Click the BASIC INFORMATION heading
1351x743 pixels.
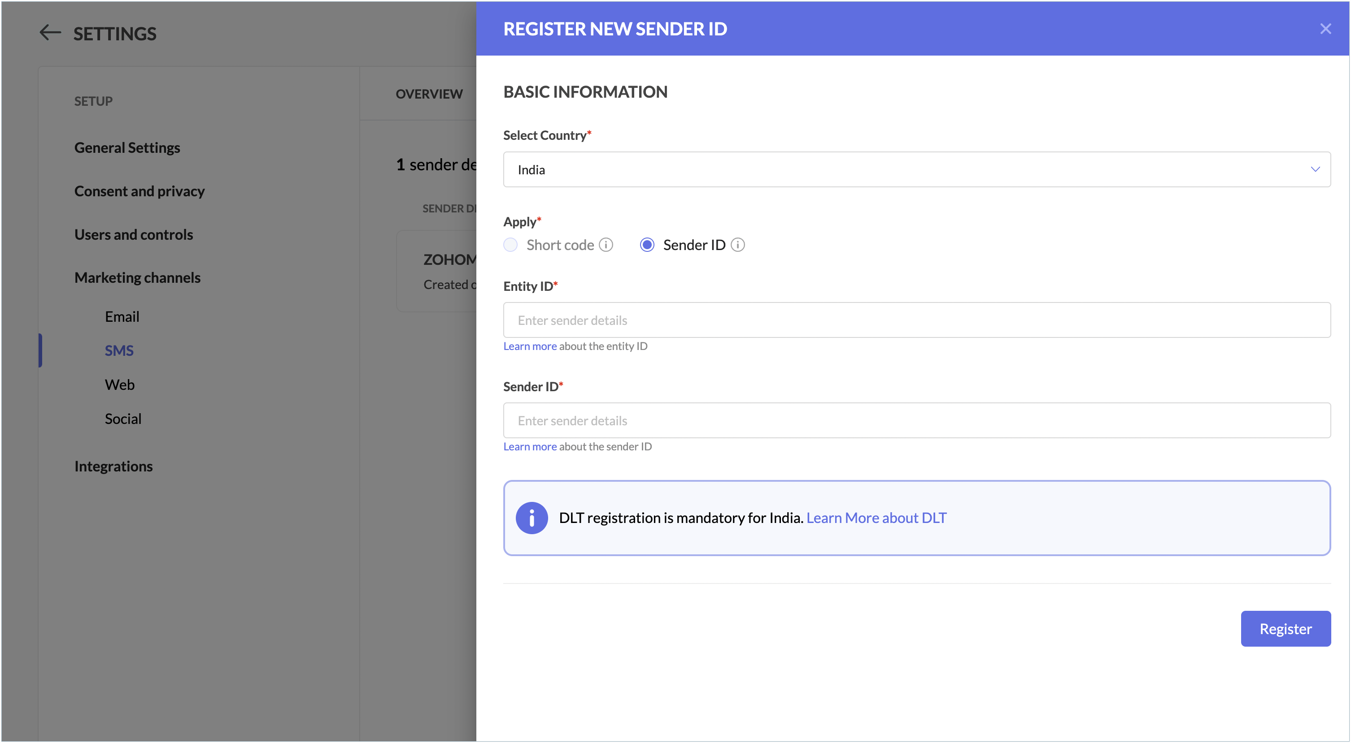coord(585,92)
